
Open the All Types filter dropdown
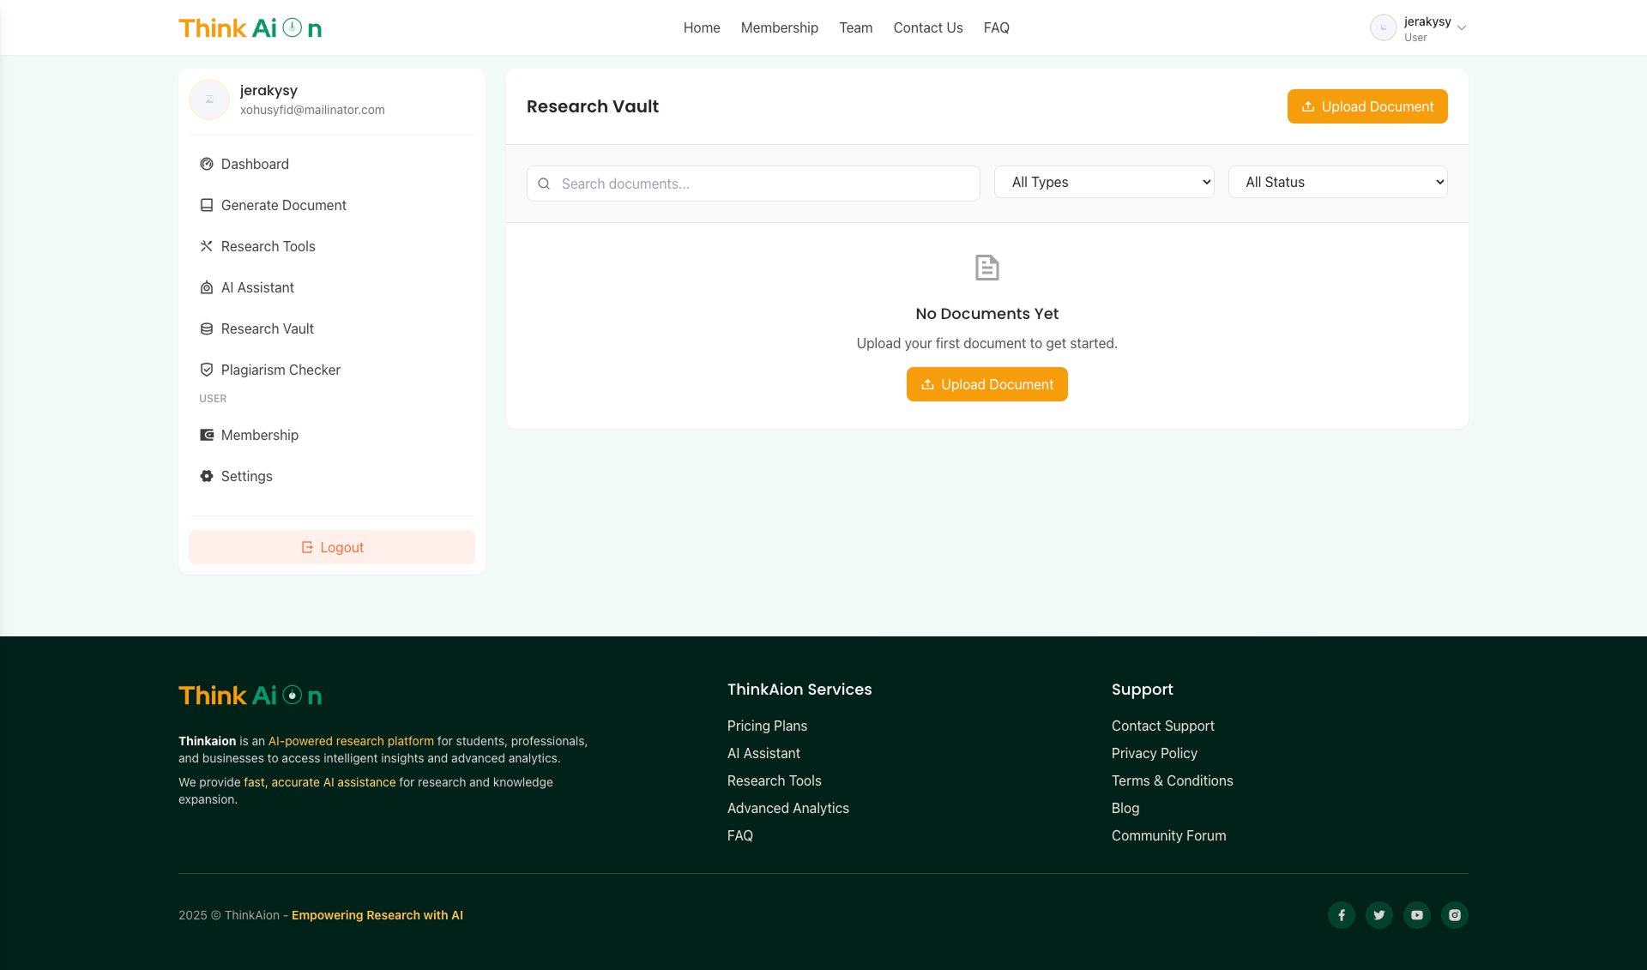1104,182
